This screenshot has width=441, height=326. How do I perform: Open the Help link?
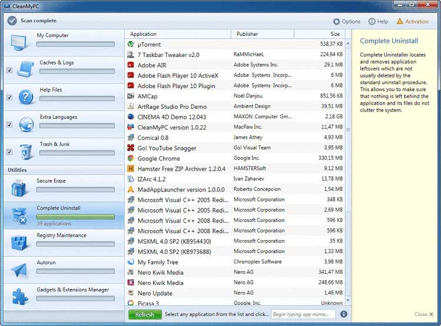point(378,21)
